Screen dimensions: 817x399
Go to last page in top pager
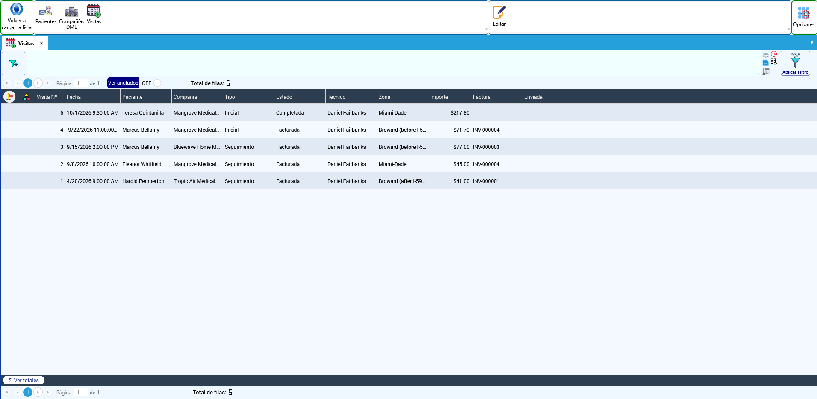coord(48,83)
